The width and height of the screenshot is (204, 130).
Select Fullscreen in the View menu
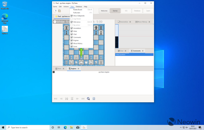pyautogui.click(x=81, y=13)
